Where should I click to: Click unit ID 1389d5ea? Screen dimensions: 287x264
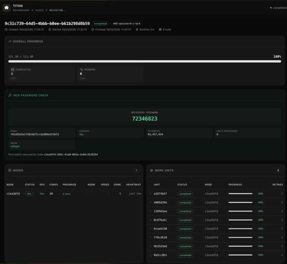[160, 211]
